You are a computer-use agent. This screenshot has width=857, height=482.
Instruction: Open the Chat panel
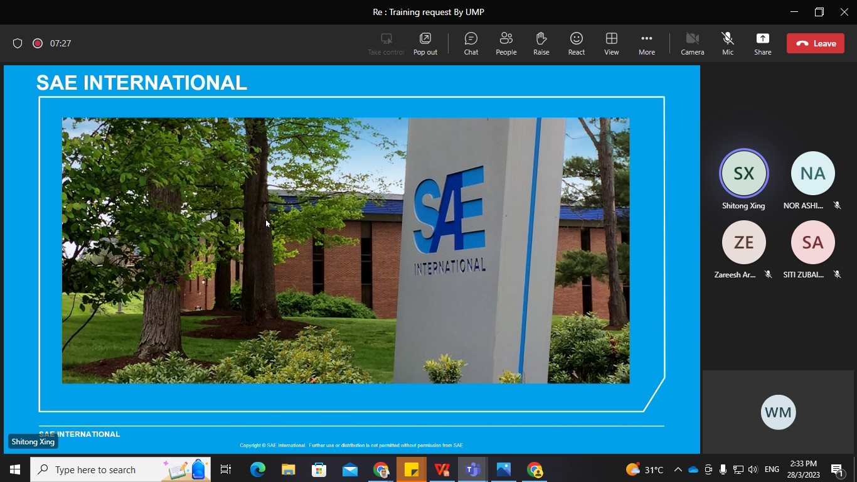(x=471, y=43)
